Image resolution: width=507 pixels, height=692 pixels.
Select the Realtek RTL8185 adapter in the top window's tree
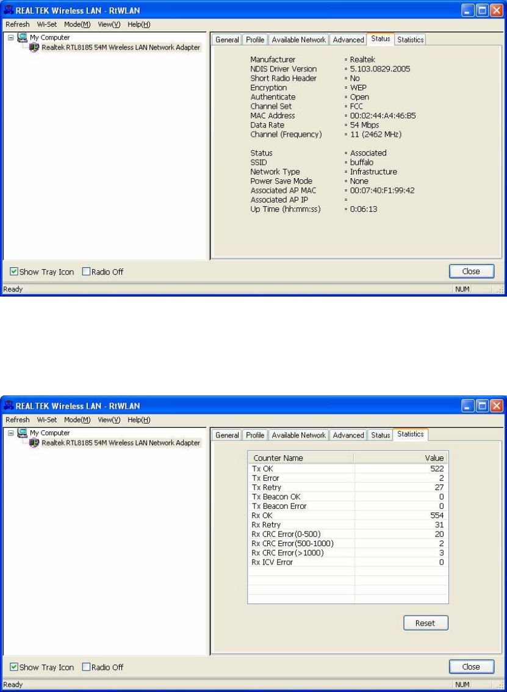(120, 47)
